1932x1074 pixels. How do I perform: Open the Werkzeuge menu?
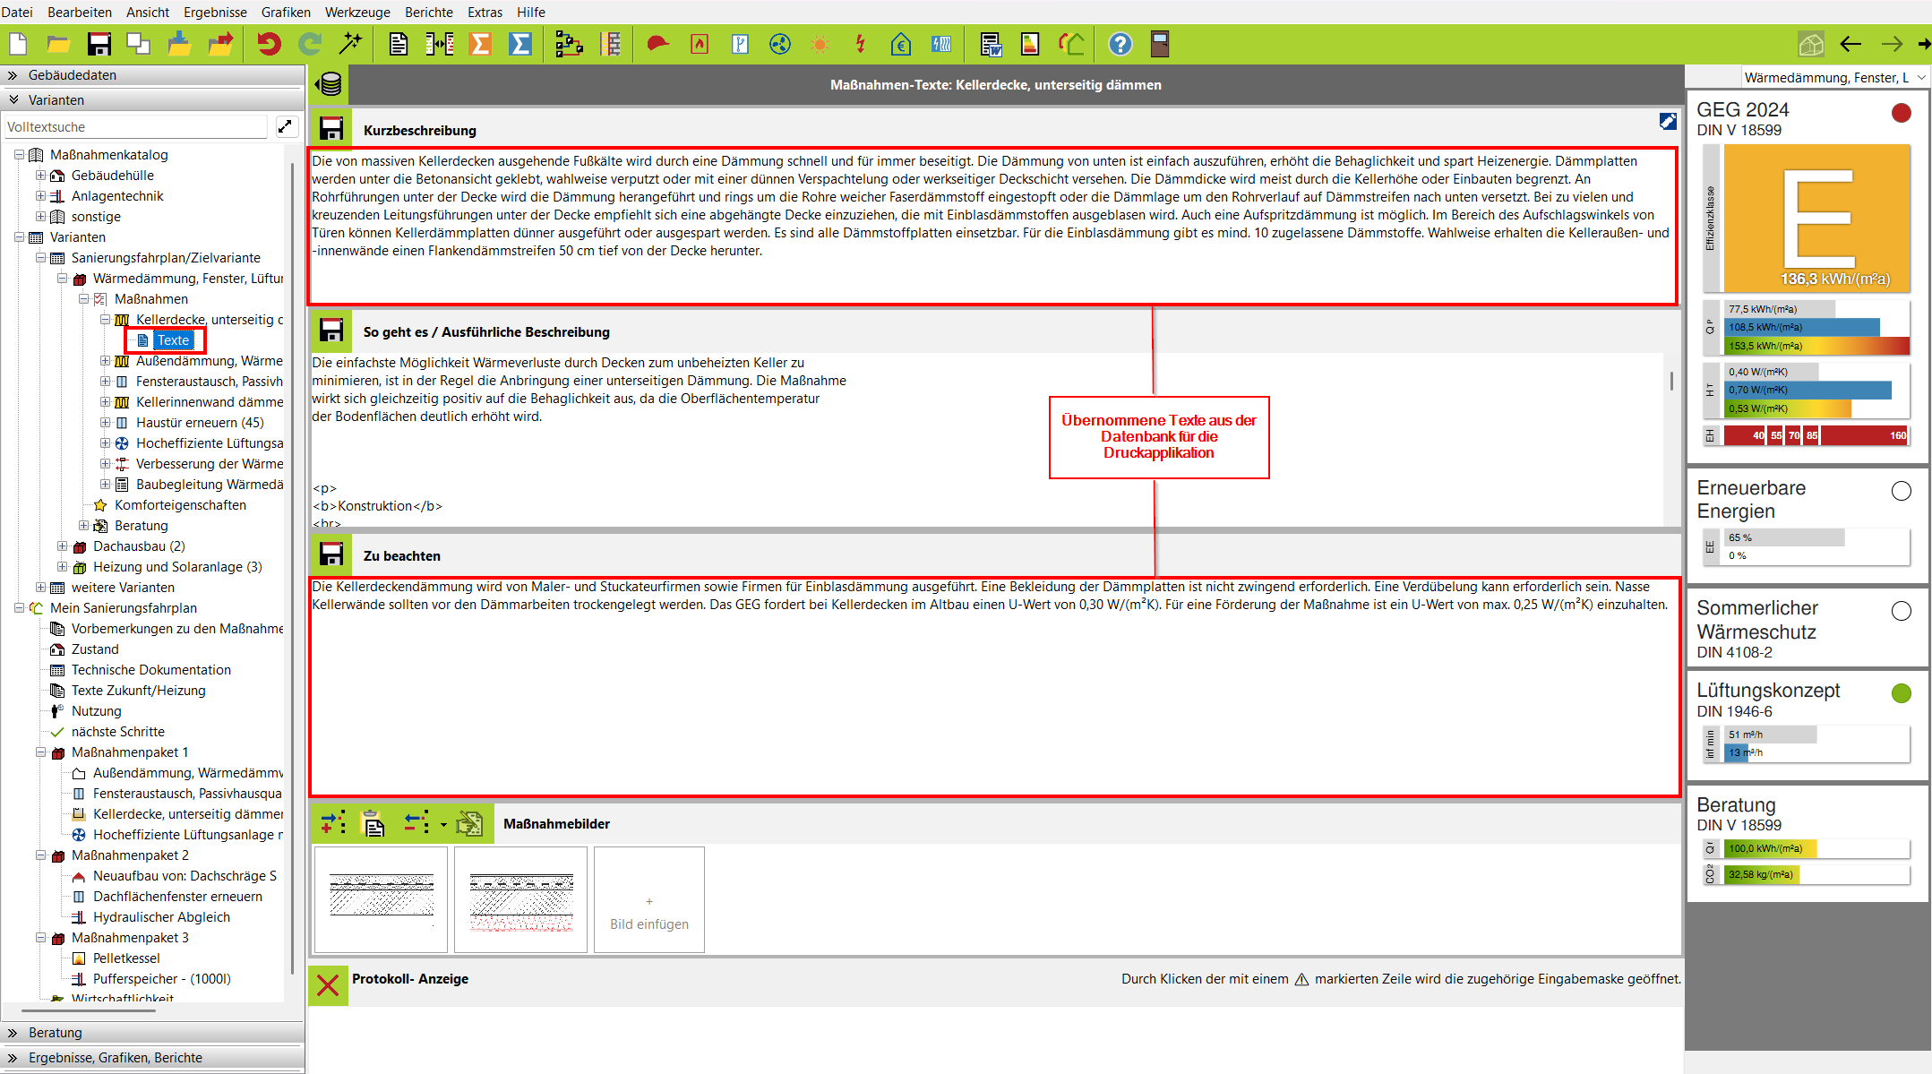pyautogui.click(x=357, y=12)
